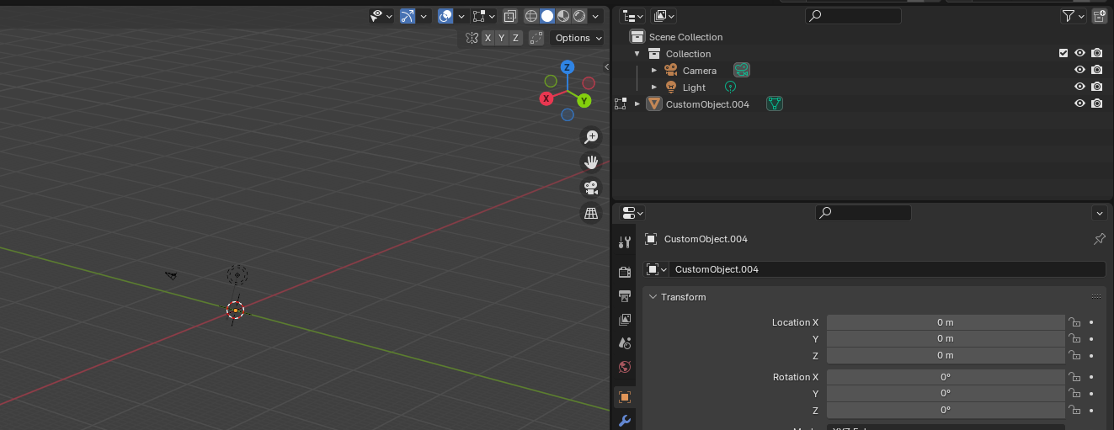1114x430 pixels.
Task: Hide the Camera object with its eye icon
Action: (x=1079, y=71)
